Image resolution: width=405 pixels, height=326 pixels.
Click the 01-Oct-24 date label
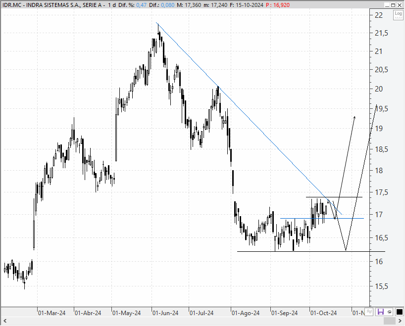324,313
